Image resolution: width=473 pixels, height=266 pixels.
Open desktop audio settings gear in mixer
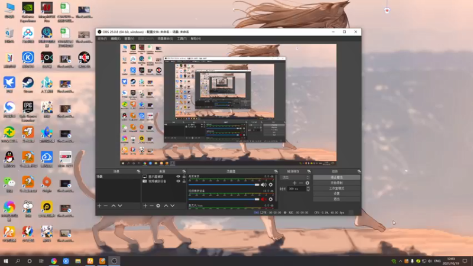tap(271, 184)
